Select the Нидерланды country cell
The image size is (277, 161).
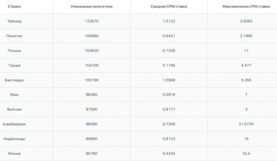tap(14, 139)
